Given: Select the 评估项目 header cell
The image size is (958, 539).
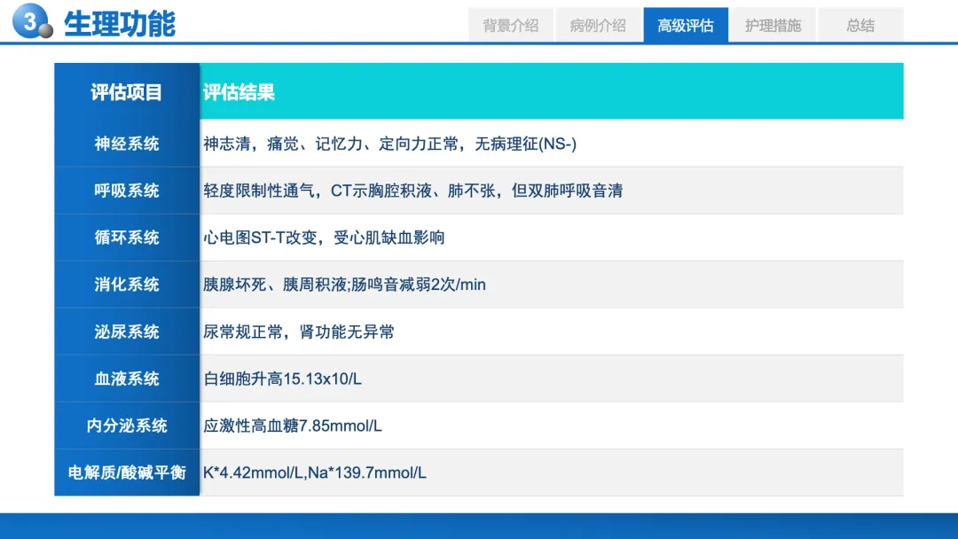Looking at the screenshot, I should coord(127,92).
